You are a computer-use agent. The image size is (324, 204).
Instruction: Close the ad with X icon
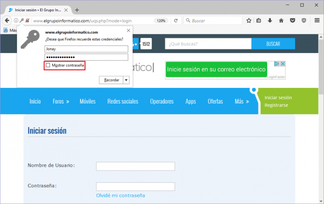[x=283, y=64]
